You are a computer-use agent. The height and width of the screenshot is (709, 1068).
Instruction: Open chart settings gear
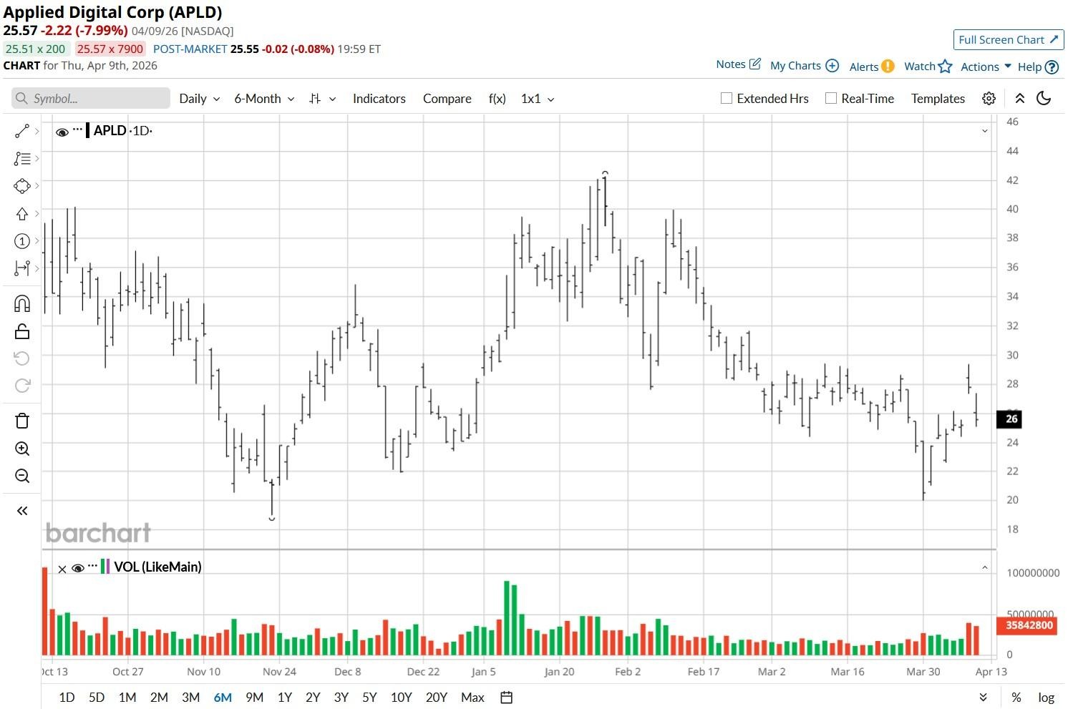click(989, 99)
